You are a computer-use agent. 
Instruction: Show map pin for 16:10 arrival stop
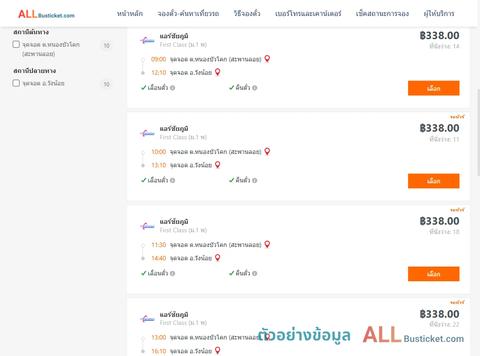pyautogui.click(x=218, y=351)
